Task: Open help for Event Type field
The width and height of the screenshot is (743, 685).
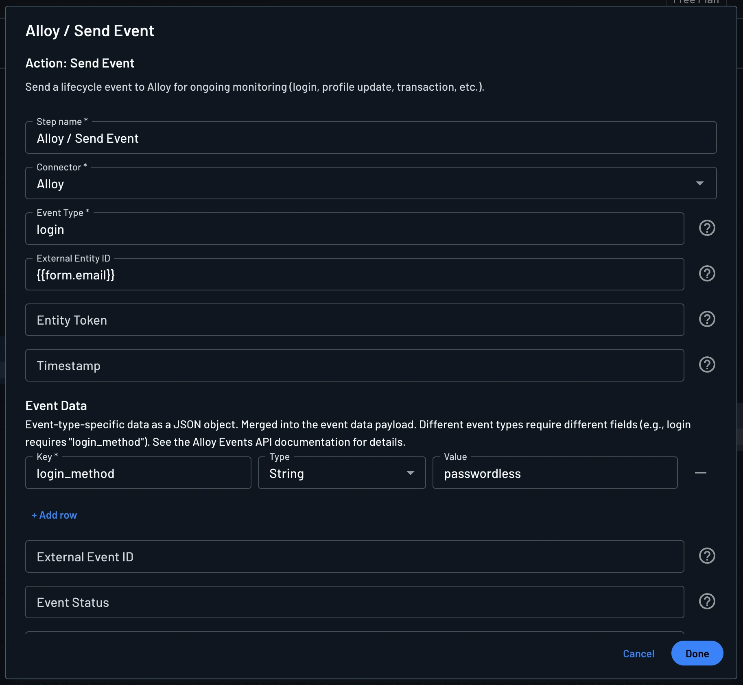Action: click(707, 228)
